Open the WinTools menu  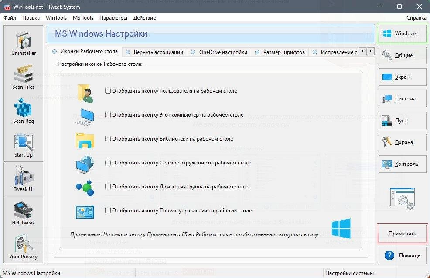(x=56, y=18)
